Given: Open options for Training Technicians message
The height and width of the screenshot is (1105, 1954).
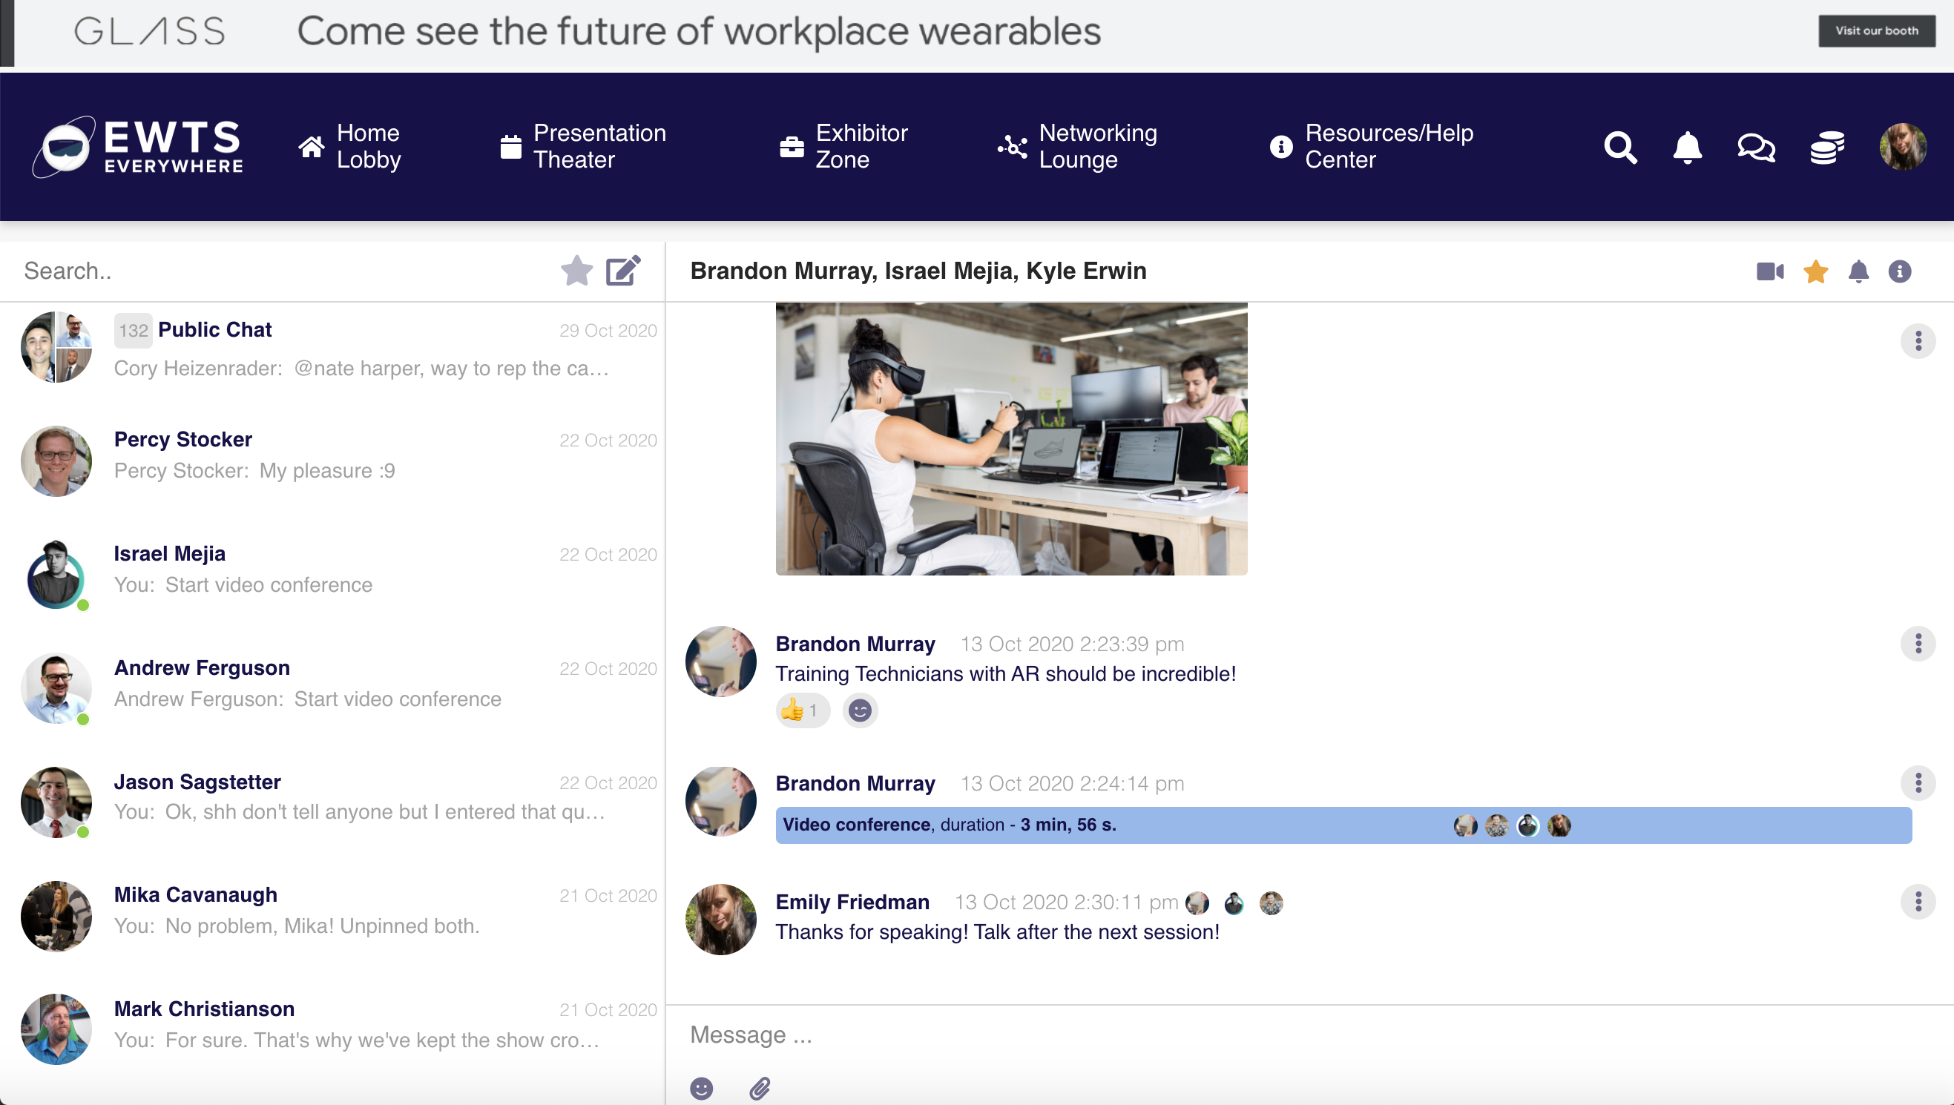Looking at the screenshot, I should 1918,644.
